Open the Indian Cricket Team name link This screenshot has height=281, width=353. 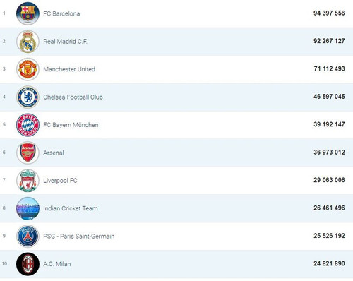pyautogui.click(x=71, y=208)
